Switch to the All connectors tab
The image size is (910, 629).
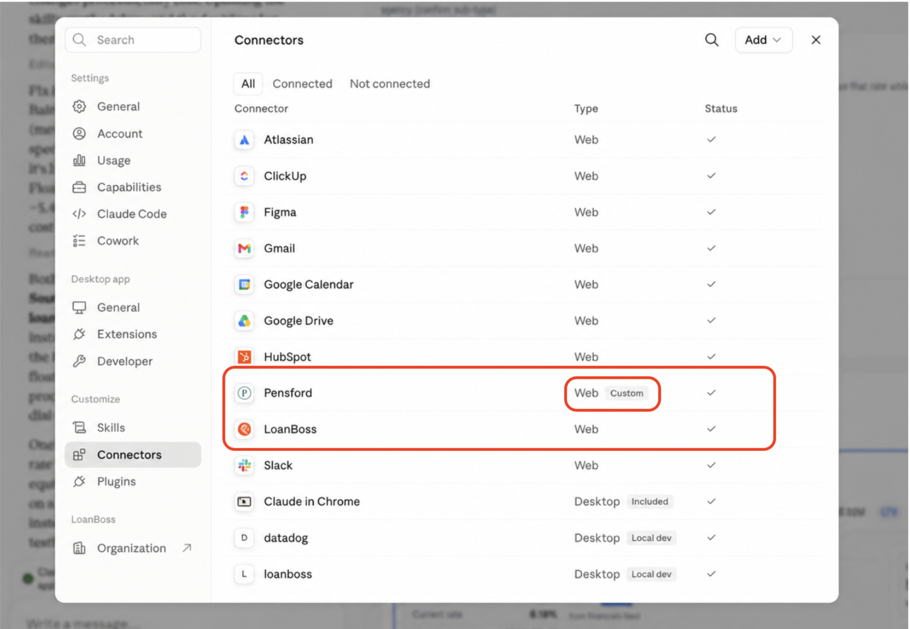pyautogui.click(x=248, y=84)
